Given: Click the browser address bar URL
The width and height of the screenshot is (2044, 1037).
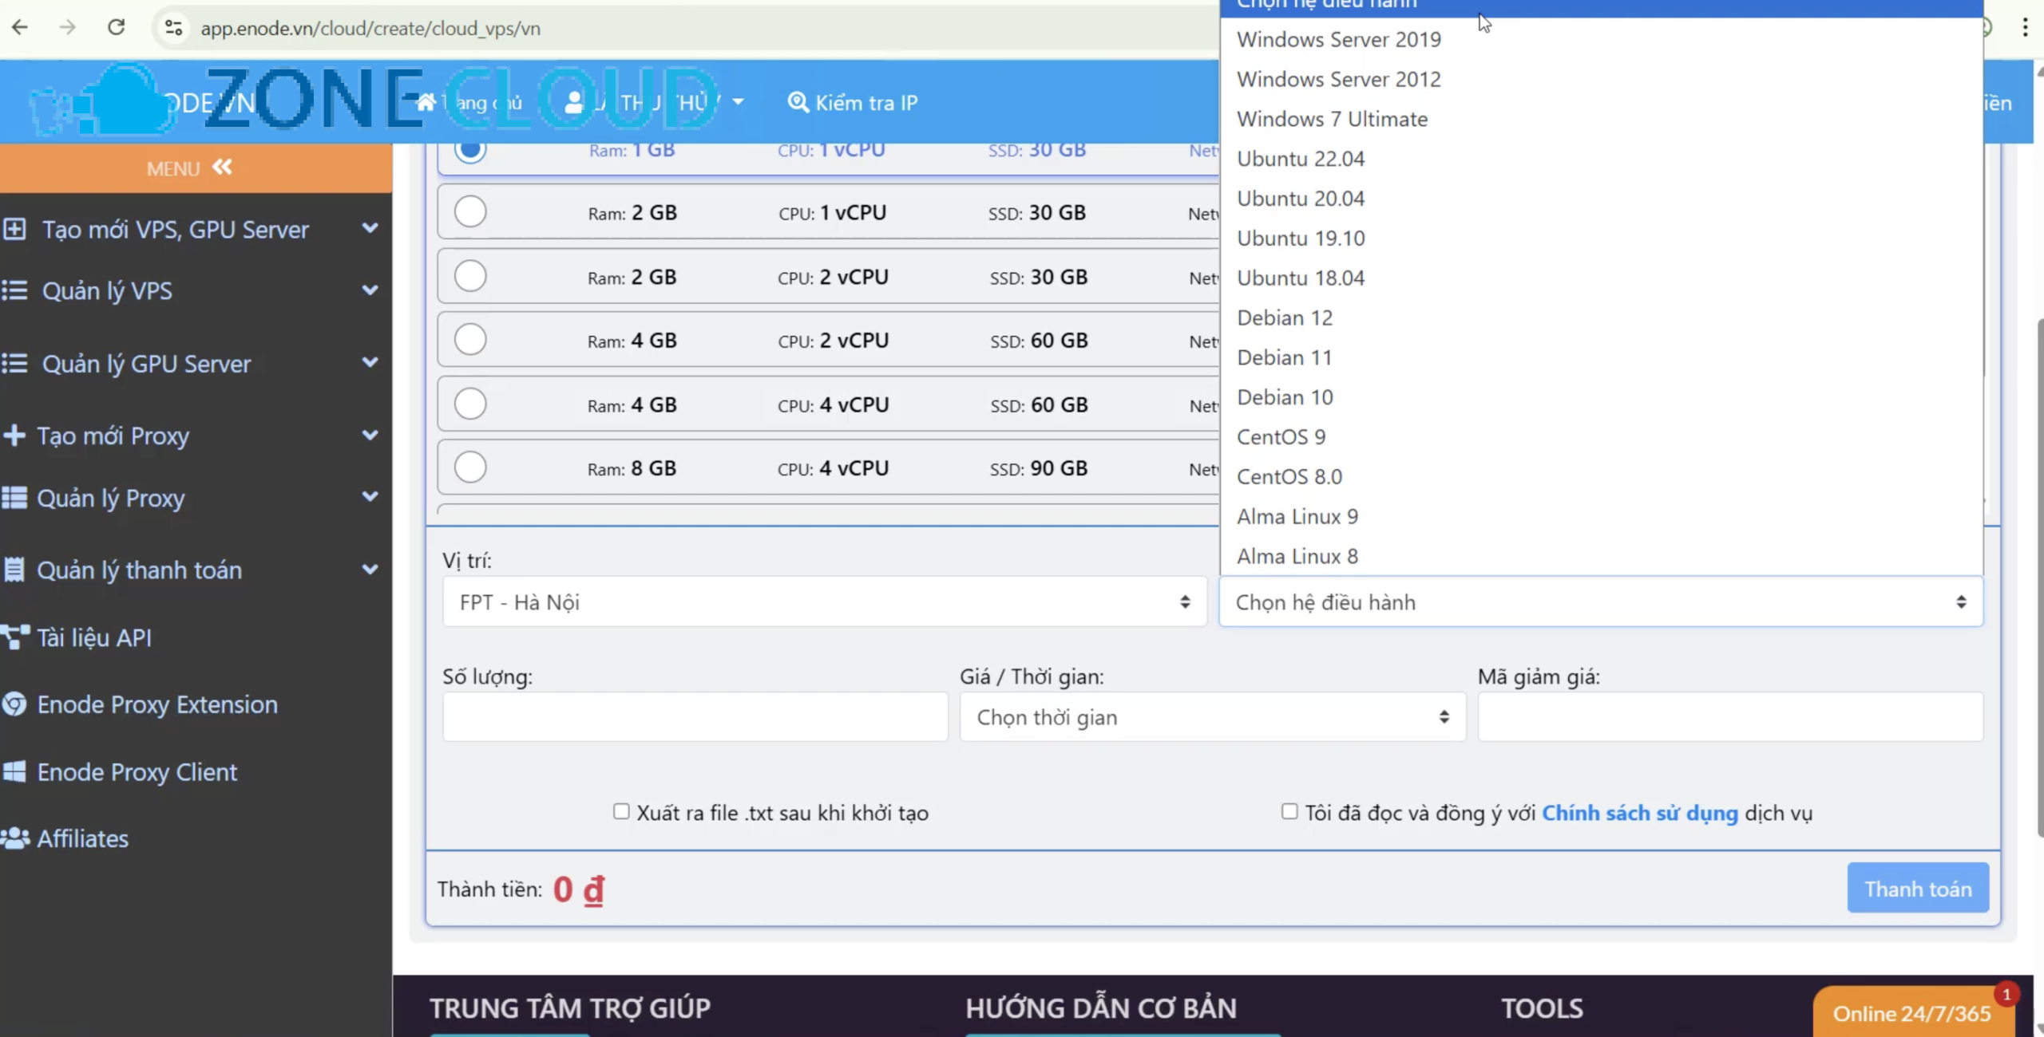Looking at the screenshot, I should coord(370,29).
